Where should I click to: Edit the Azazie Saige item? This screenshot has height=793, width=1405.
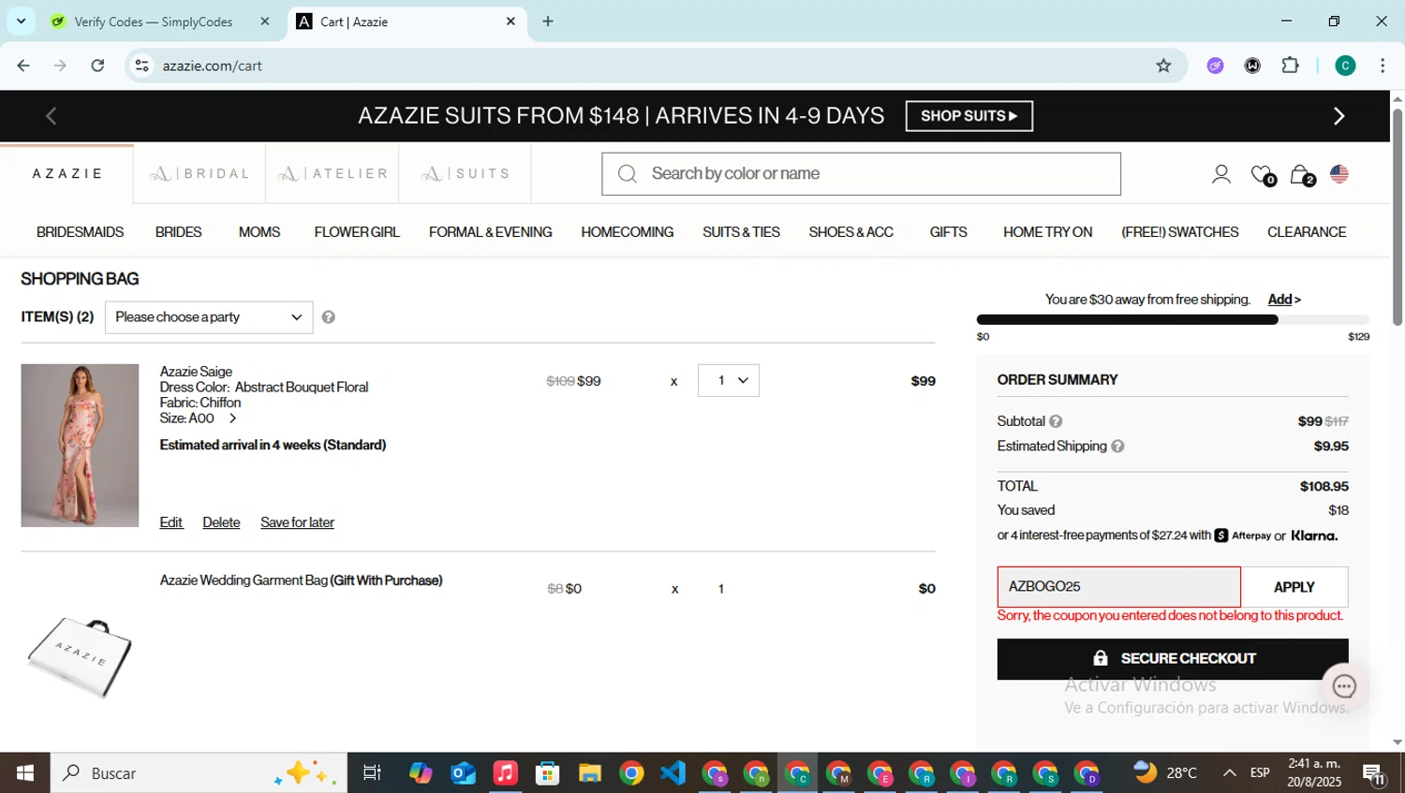pos(170,522)
